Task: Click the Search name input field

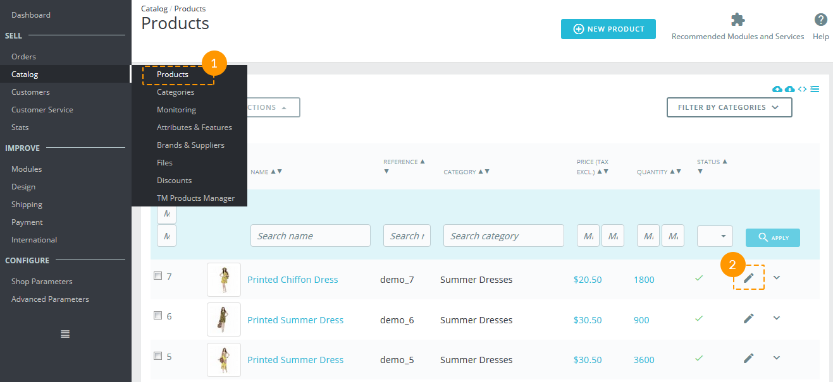Action: click(311, 236)
